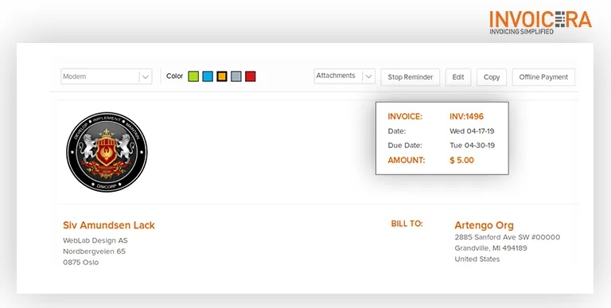Open the Offline Payment button
The image size is (611, 308).
tap(543, 77)
